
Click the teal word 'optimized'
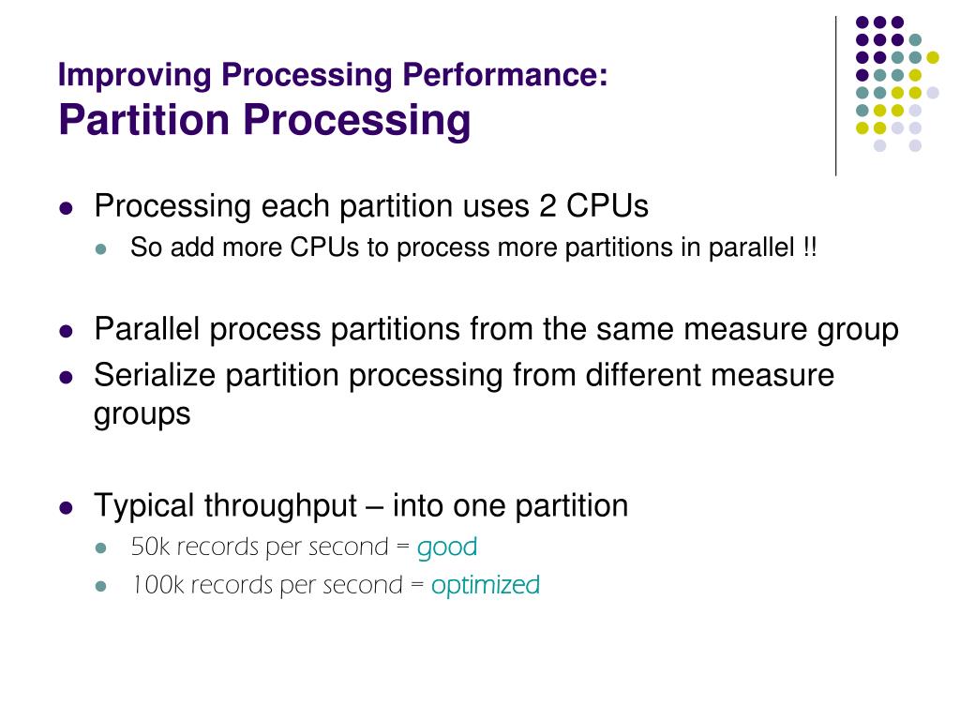pos(486,586)
